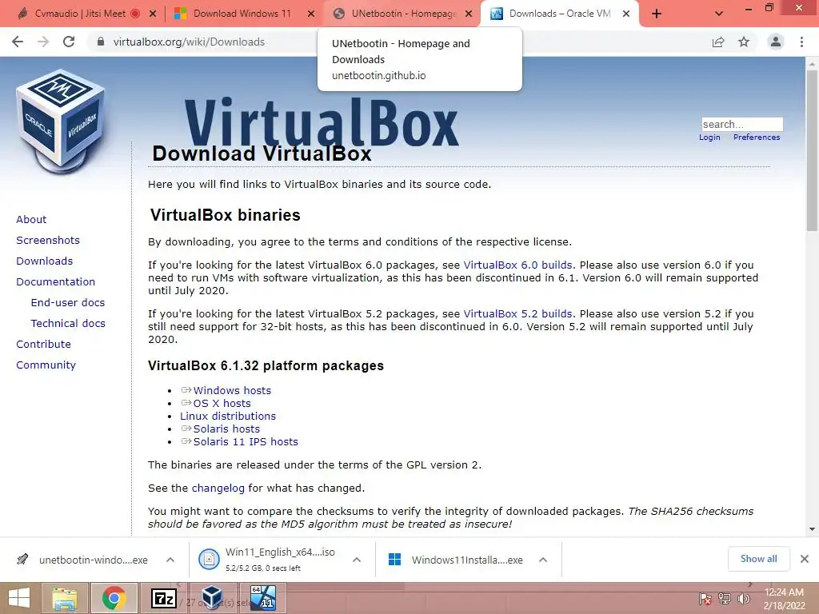Switch to Download Windows 11 tab
This screenshot has height=614, width=819.
pos(242,14)
